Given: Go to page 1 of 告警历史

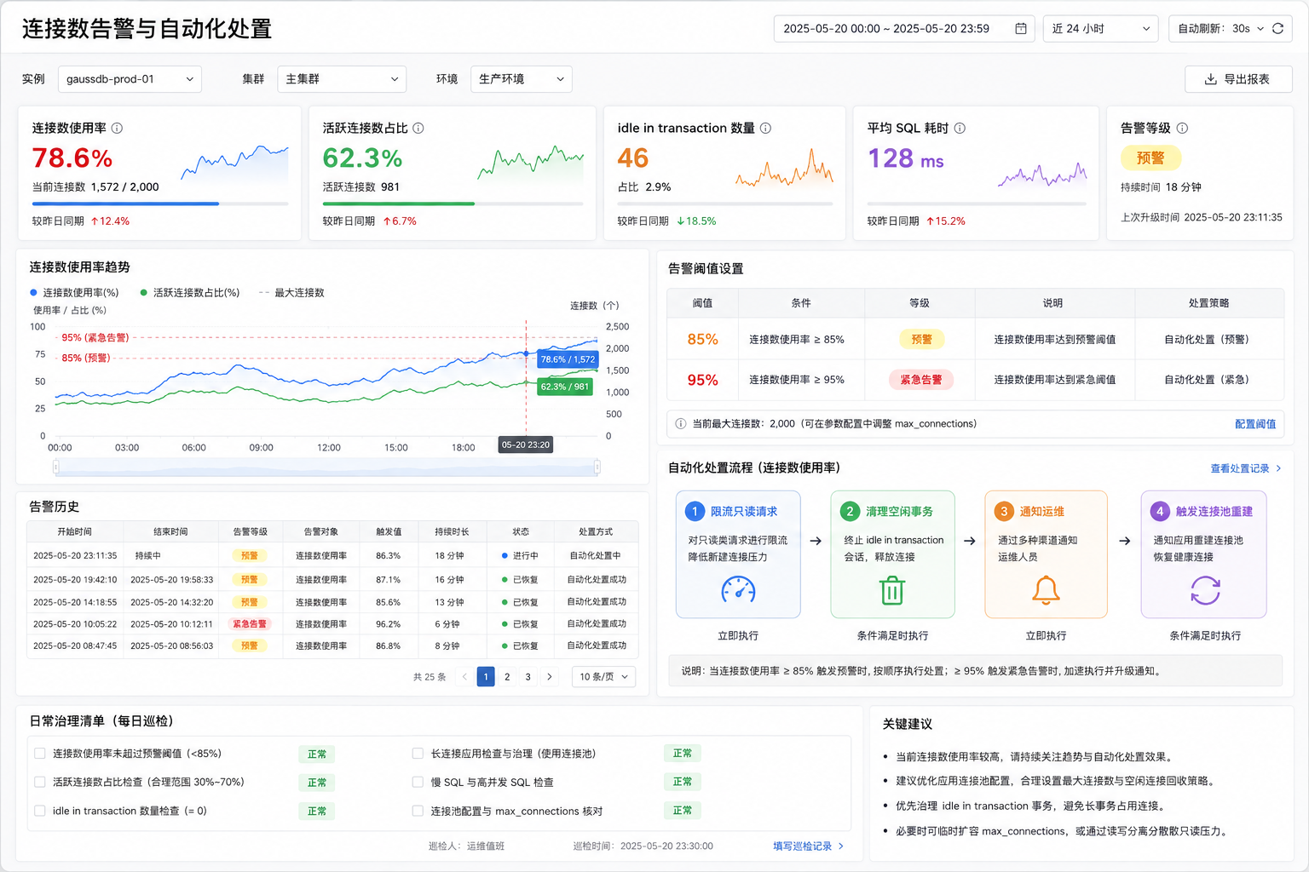Looking at the screenshot, I should [486, 677].
